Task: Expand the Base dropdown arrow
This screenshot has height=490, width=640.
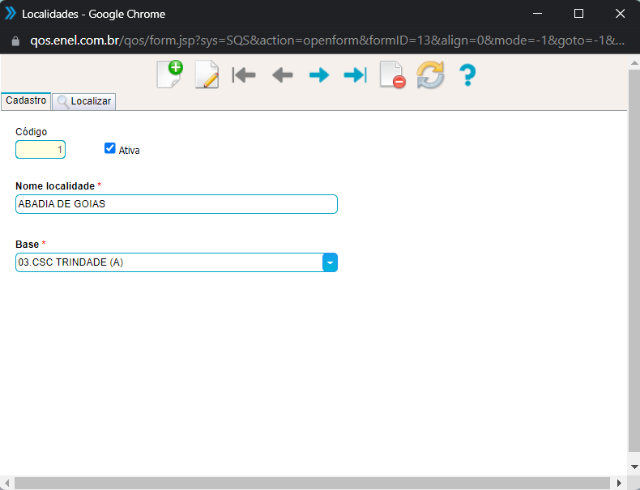Action: click(330, 262)
